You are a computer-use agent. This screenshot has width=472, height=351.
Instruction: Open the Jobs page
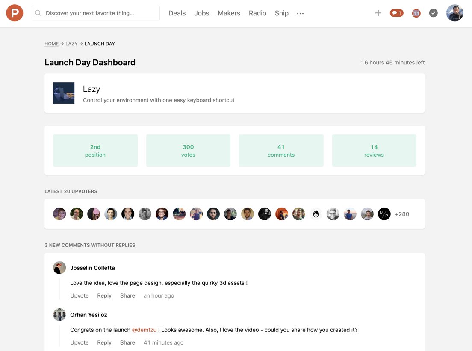click(202, 13)
